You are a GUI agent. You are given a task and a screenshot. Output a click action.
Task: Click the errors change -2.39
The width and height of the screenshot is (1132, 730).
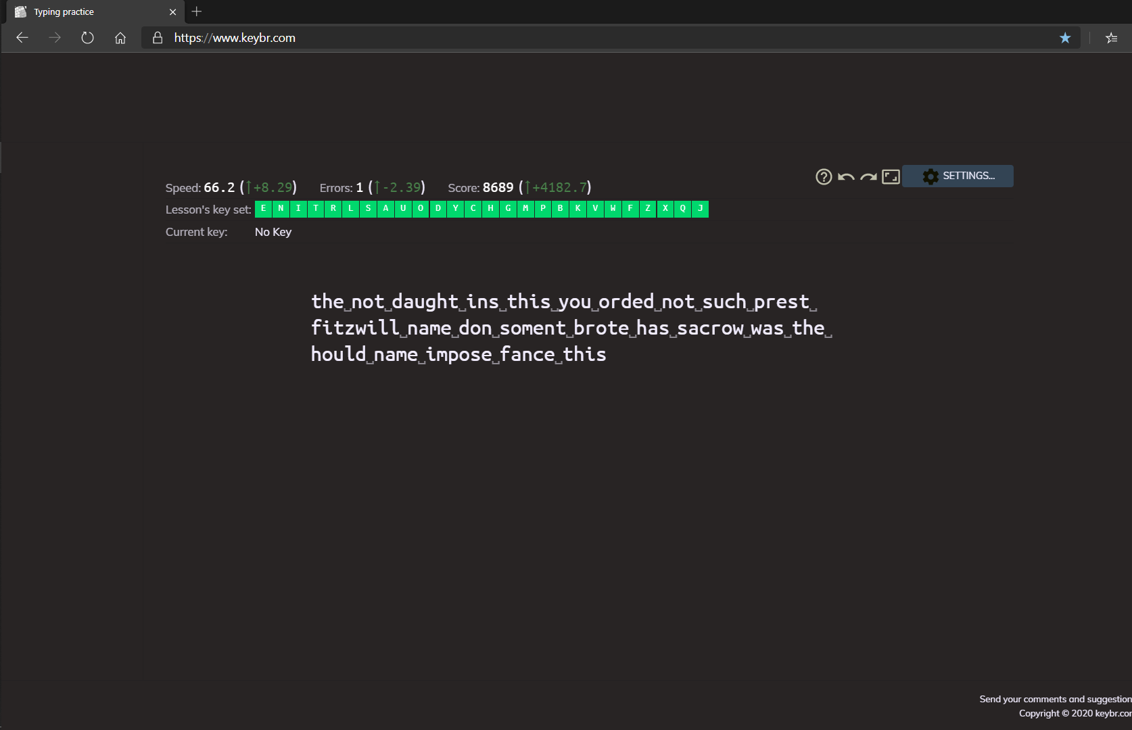pyautogui.click(x=398, y=187)
